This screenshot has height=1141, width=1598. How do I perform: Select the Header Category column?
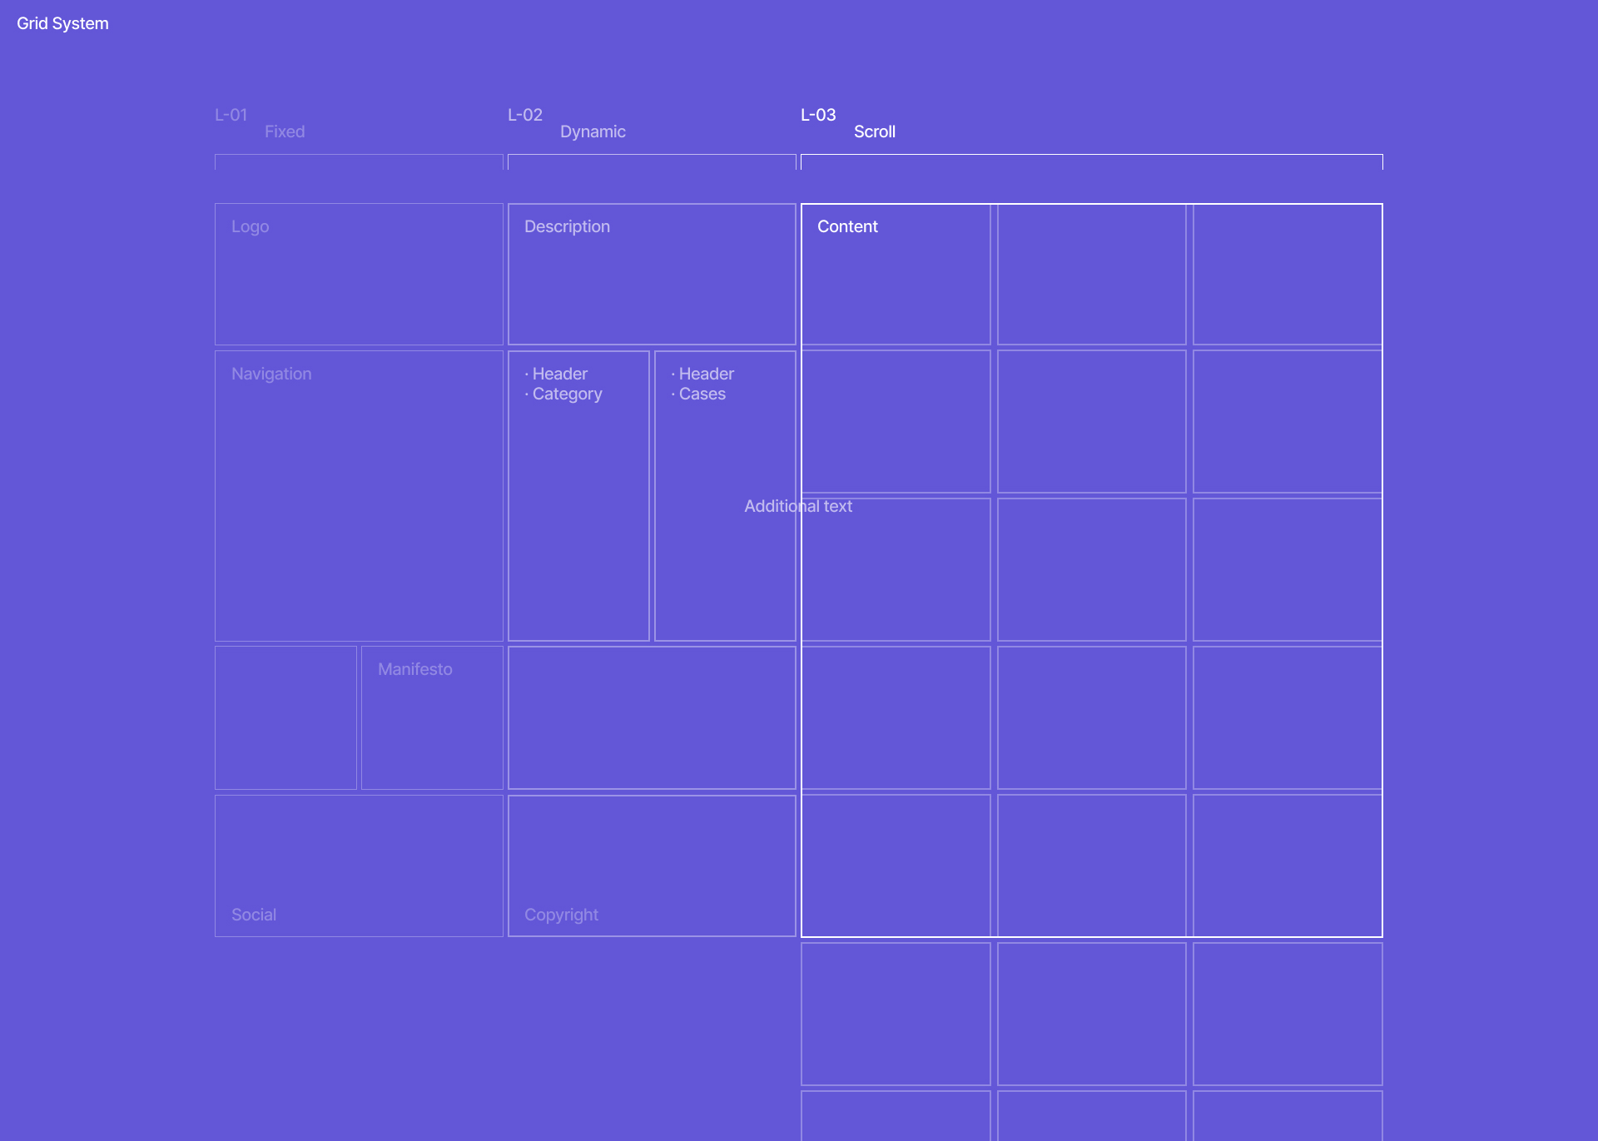point(578,495)
